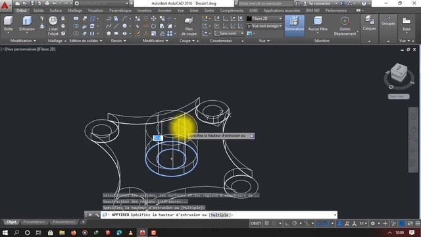Screen dimensions: 421x237
Task: Switch to the Visualiser ribbon tab
Action: [95, 11]
